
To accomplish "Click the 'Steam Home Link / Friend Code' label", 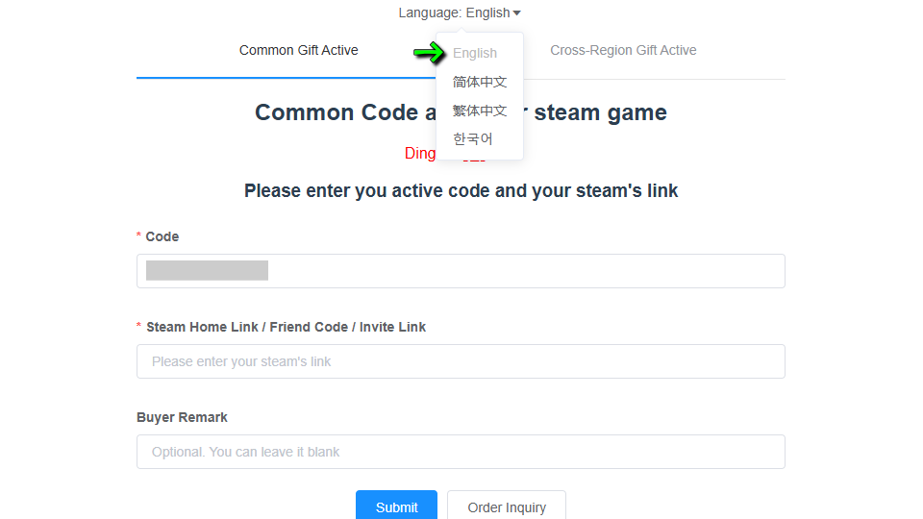I will [286, 327].
